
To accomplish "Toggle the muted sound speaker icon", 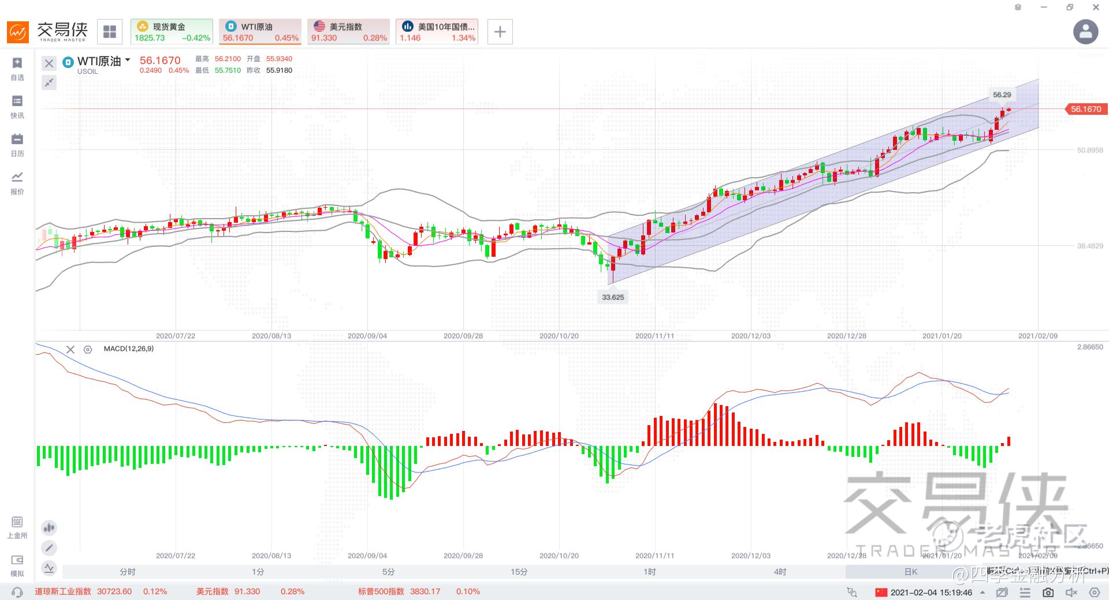I will (x=1071, y=592).
